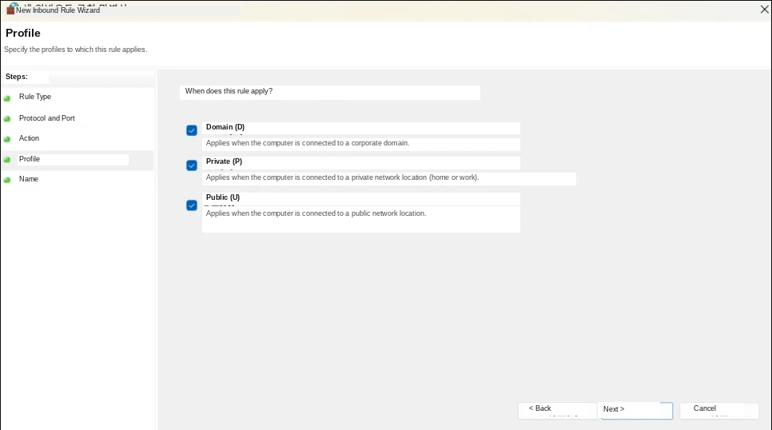The image size is (772, 430).
Task: Click the green bullet beside Action
Action: pyautogui.click(x=7, y=139)
